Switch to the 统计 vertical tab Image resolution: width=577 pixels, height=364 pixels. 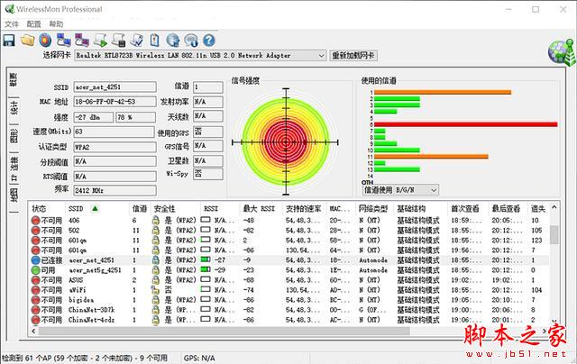click(14, 108)
